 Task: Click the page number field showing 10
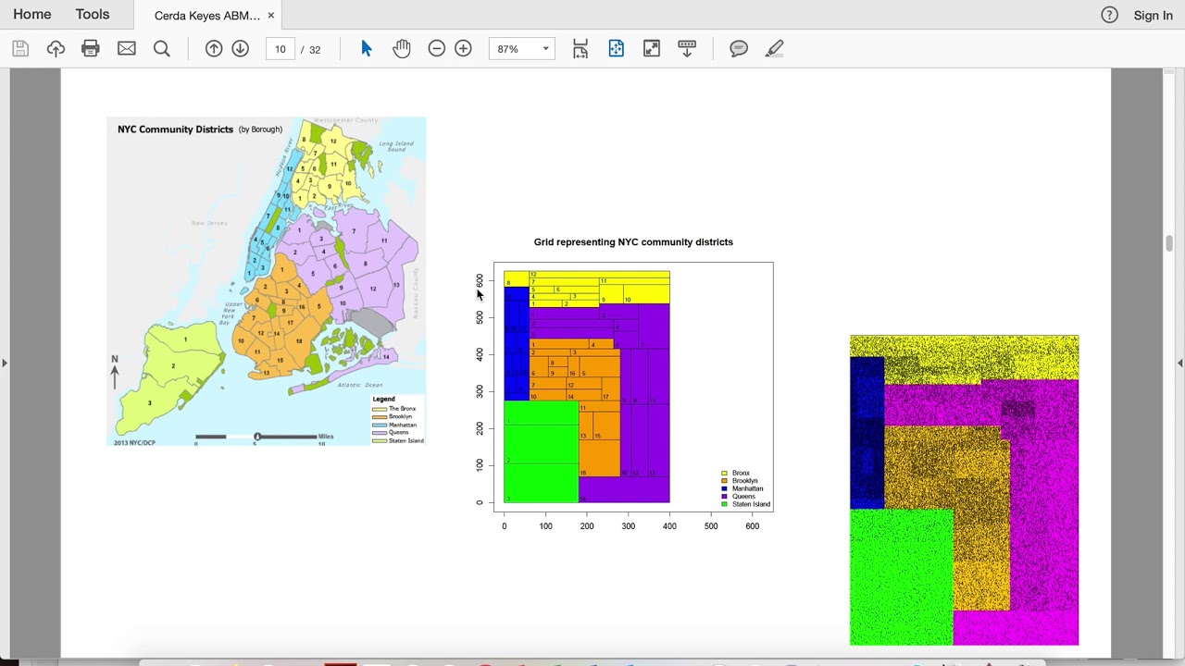tap(281, 49)
